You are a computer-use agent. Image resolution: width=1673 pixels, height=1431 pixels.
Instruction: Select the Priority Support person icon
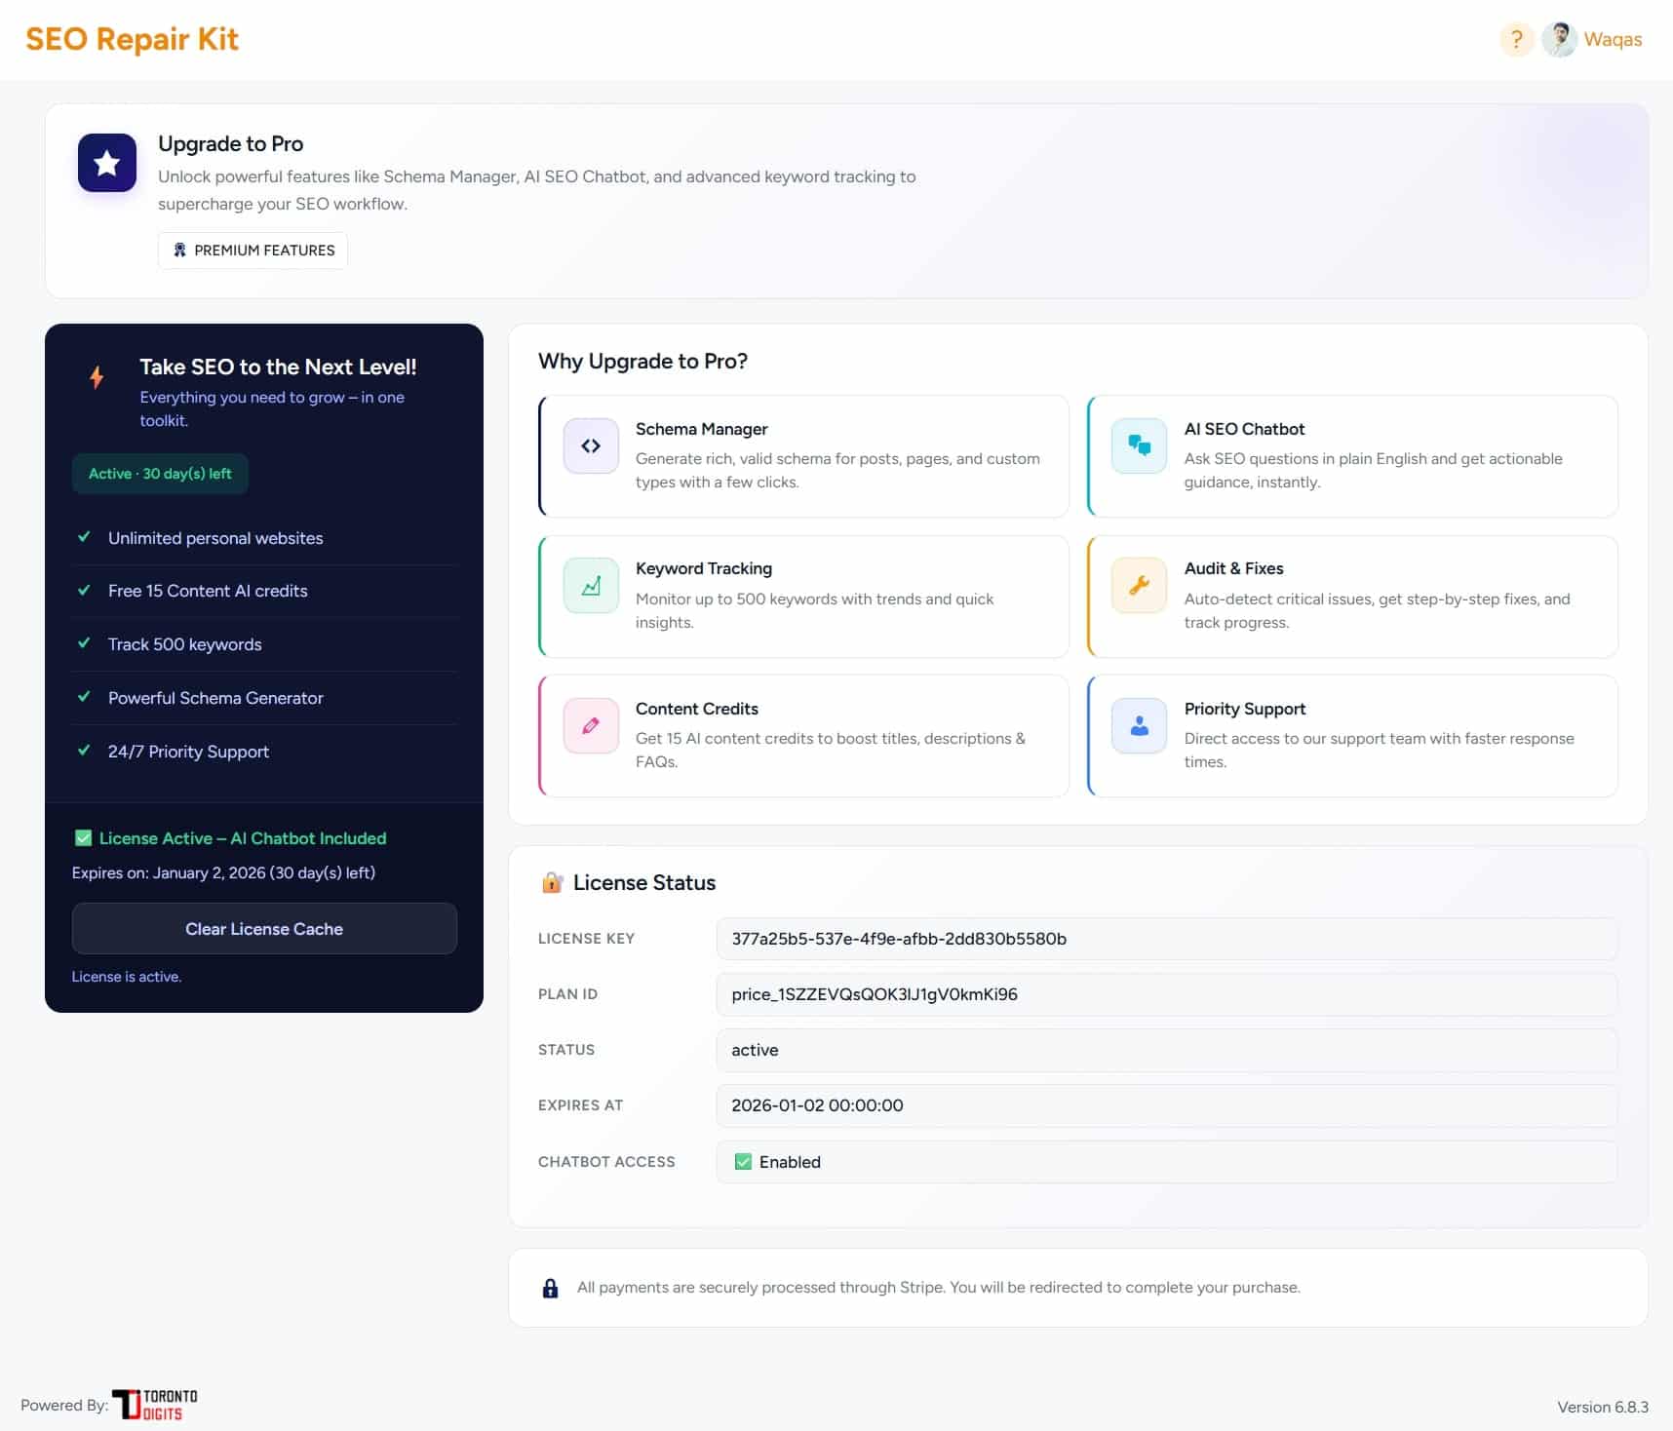coord(1139,726)
